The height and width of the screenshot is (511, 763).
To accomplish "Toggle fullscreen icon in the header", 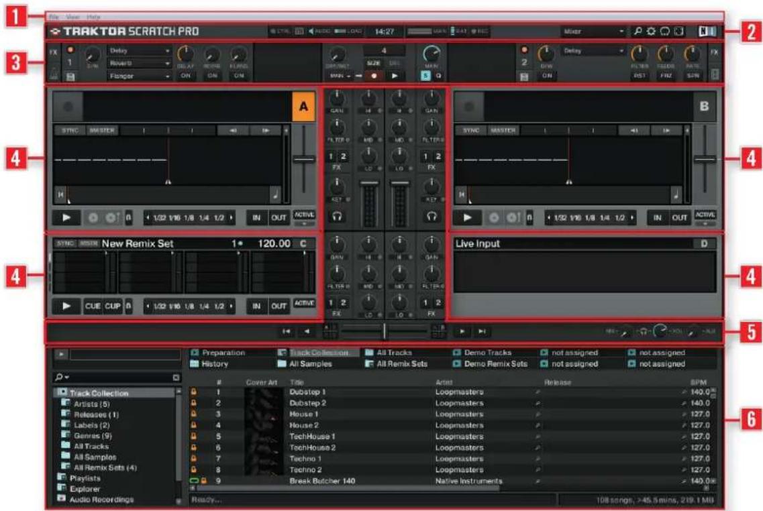I will [678, 32].
